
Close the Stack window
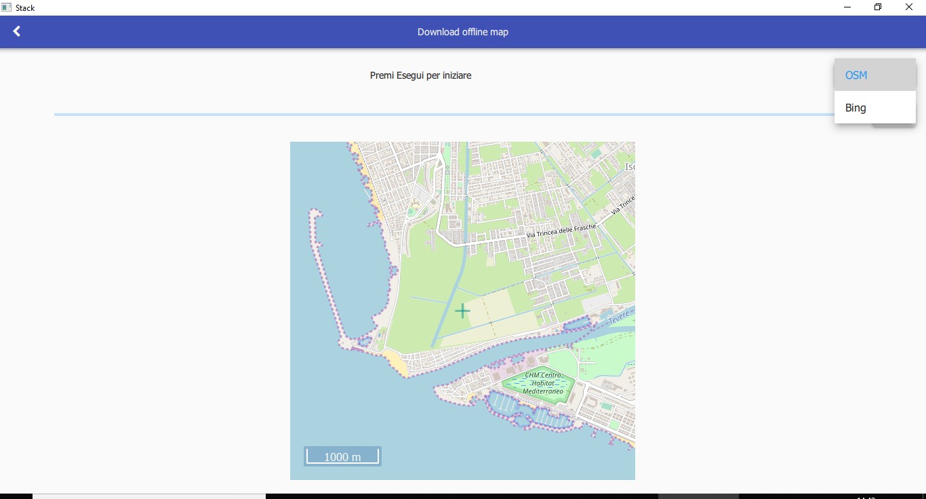click(909, 7)
